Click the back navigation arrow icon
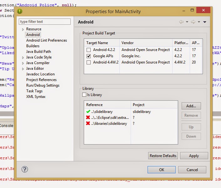 coord(181,22)
